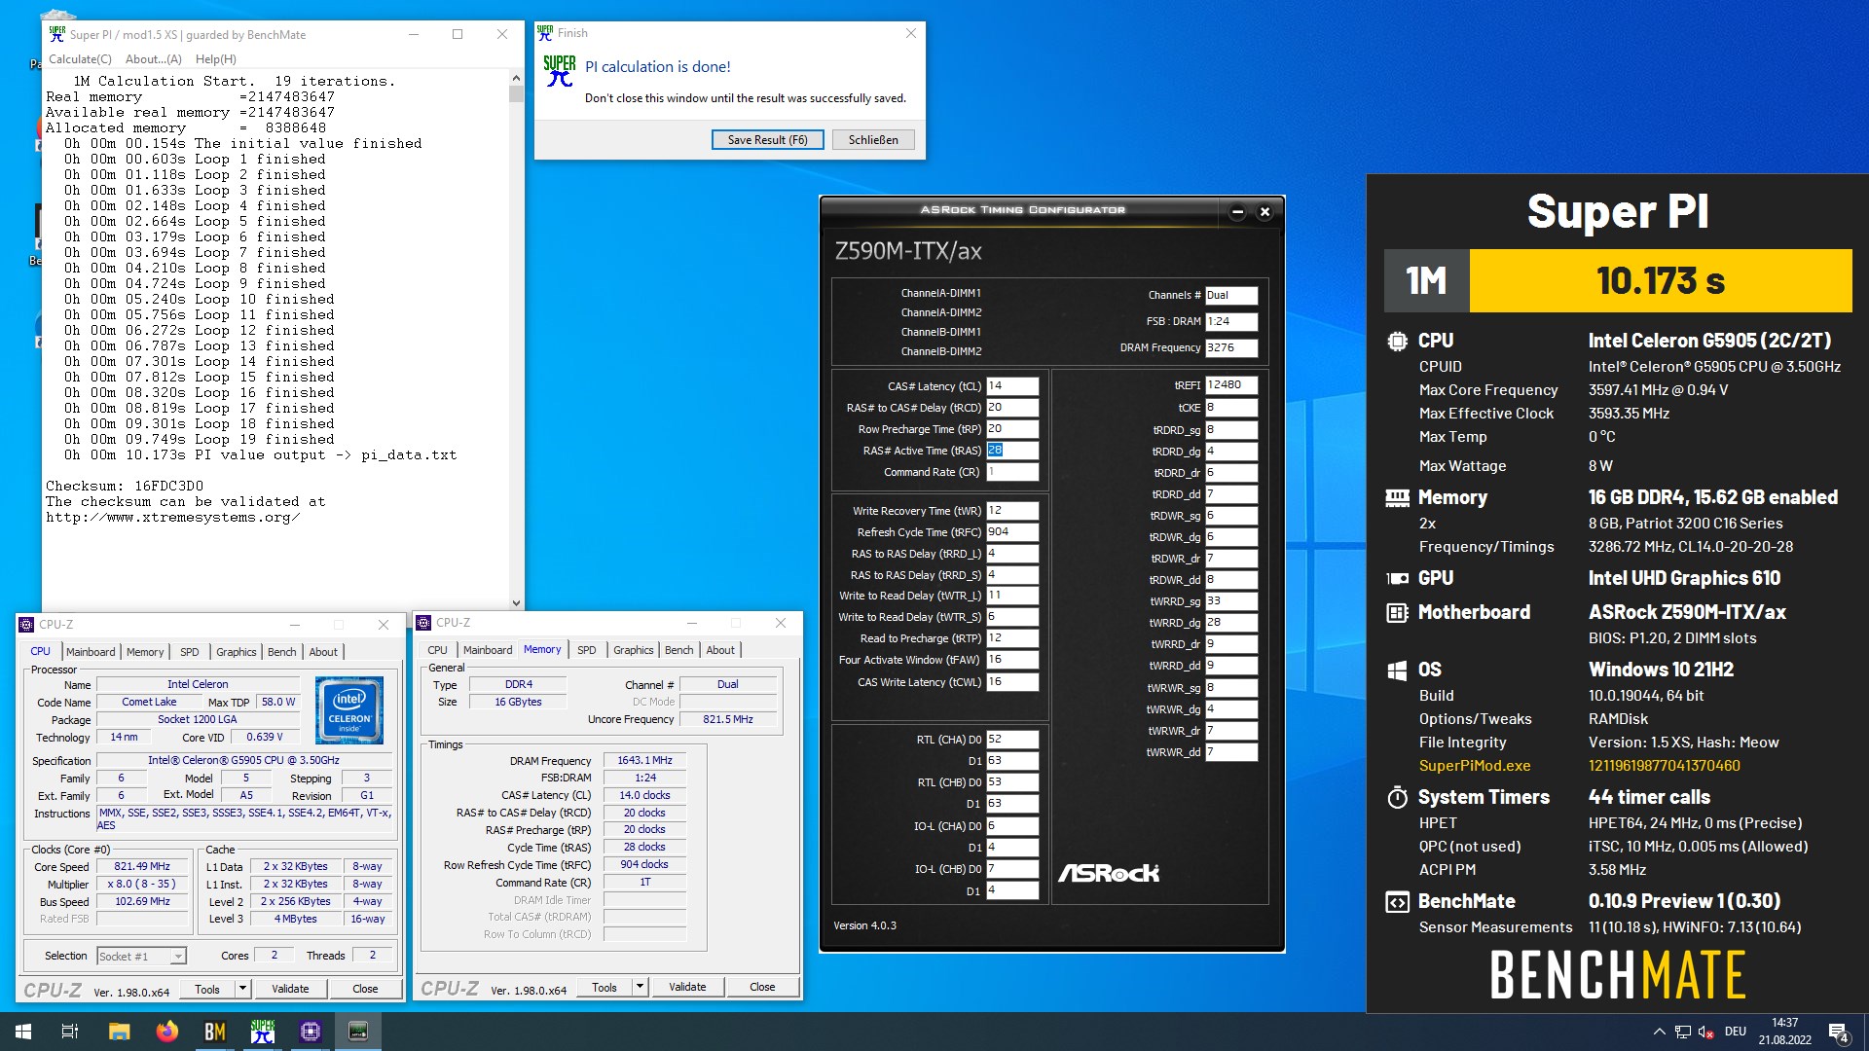Viewport: 1869px width, 1051px height.
Task: Click Super PI scrollbar down arrow
Action: point(516,603)
